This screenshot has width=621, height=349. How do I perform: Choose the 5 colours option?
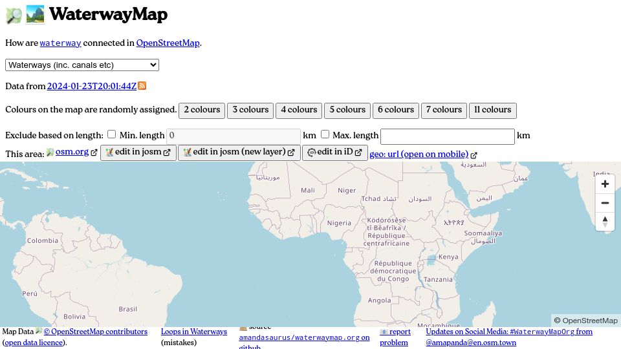point(347,111)
